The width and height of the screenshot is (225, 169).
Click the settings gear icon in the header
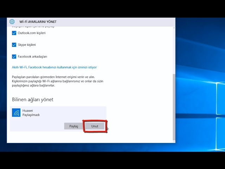(x=12, y=21)
